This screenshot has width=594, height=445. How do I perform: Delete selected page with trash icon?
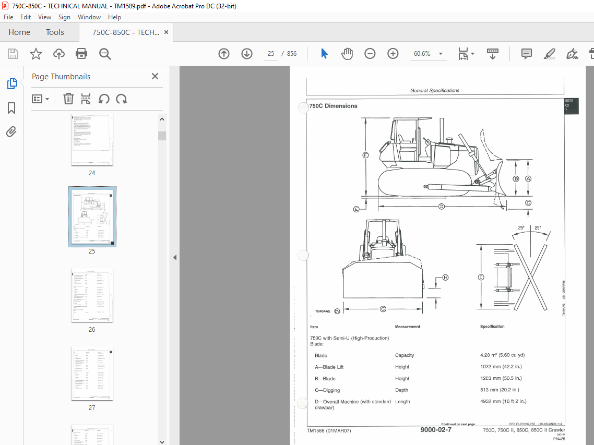68,99
